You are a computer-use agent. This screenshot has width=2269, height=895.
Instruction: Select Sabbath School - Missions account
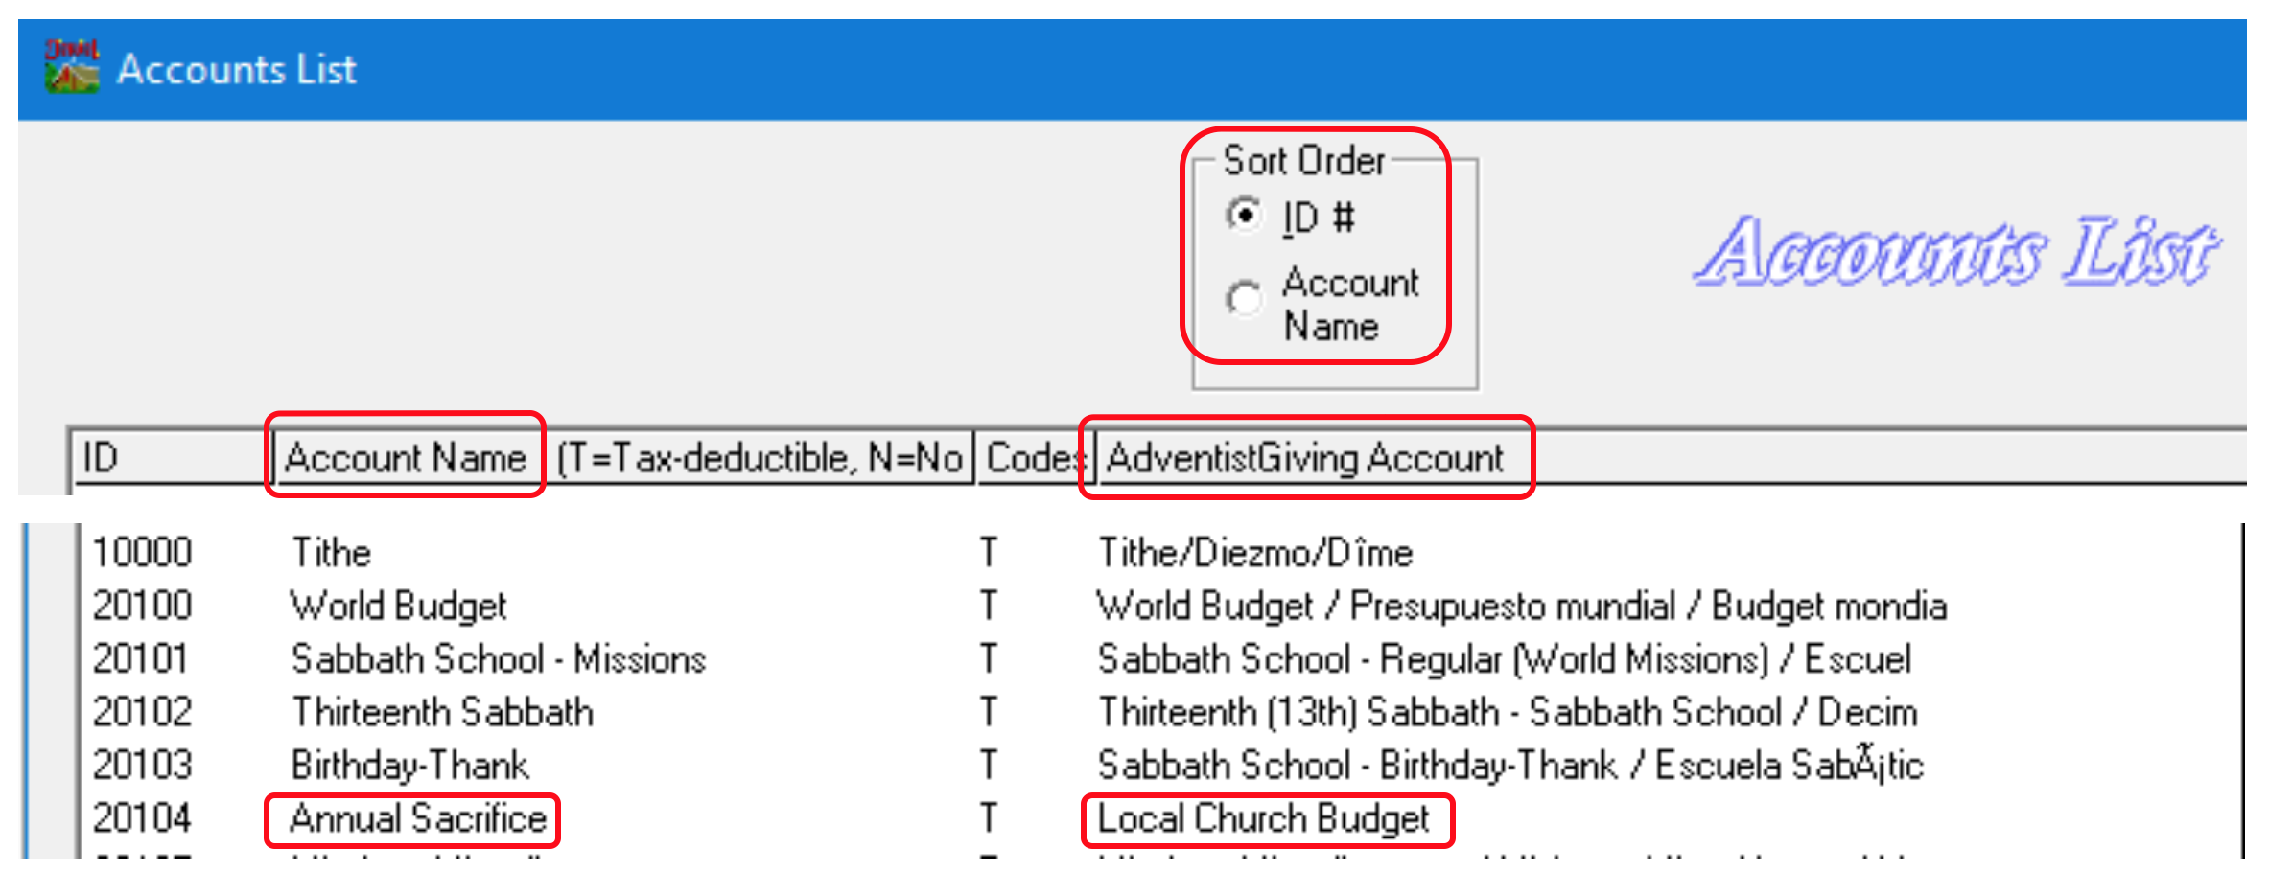pyautogui.click(x=498, y=659)
